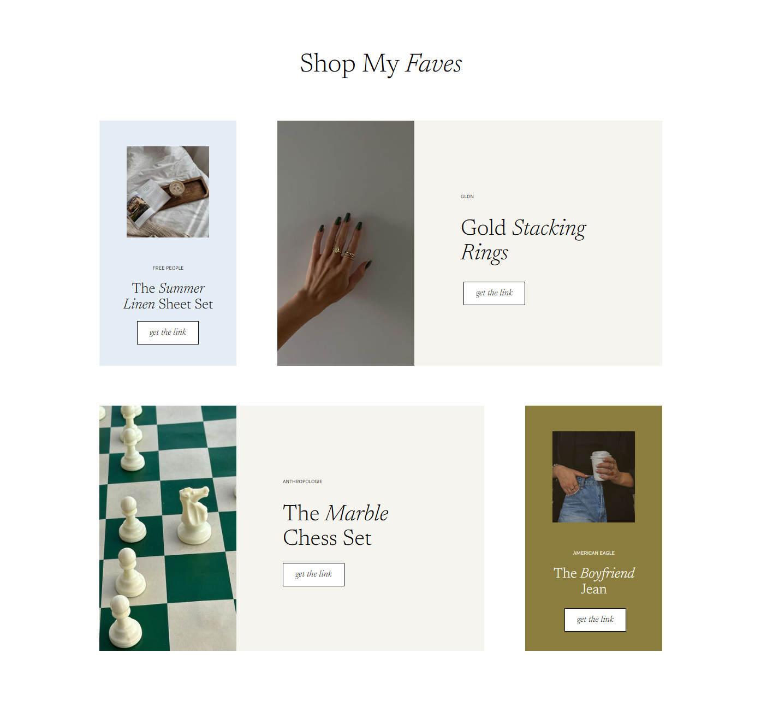Click the white knight chess piece in photo
761x701 pixels.
[194, 516]
